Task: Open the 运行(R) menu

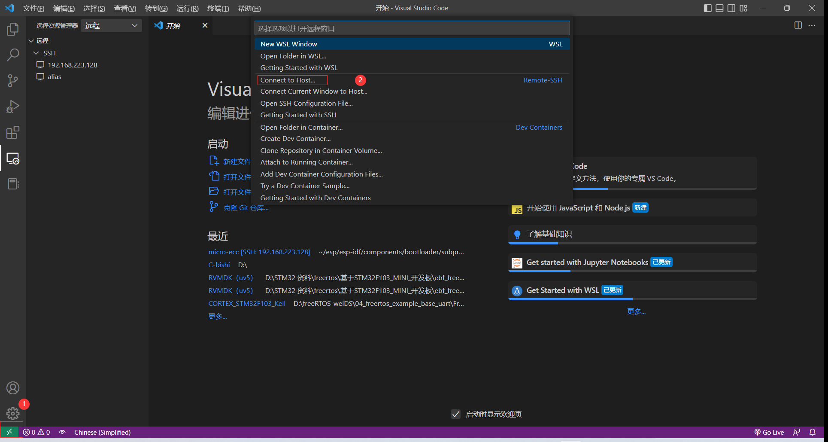Action: tap(188, 8)
